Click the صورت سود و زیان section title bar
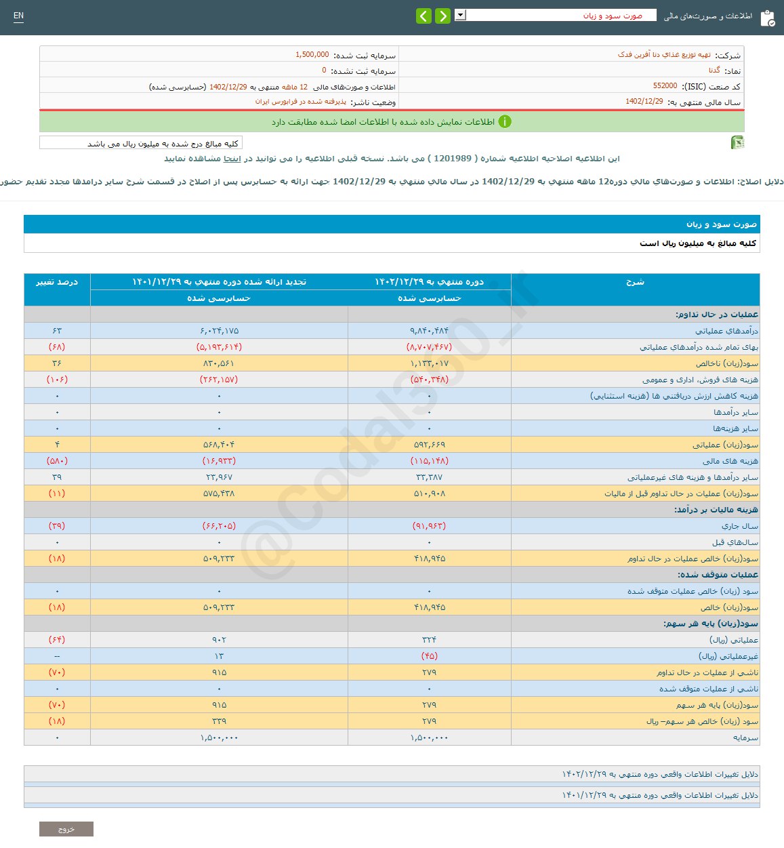 [392, 224]
